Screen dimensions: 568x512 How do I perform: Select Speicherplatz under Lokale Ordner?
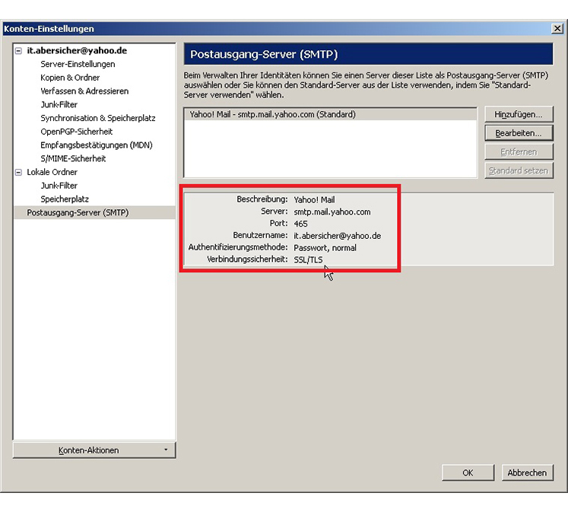[x=65, y=199]
